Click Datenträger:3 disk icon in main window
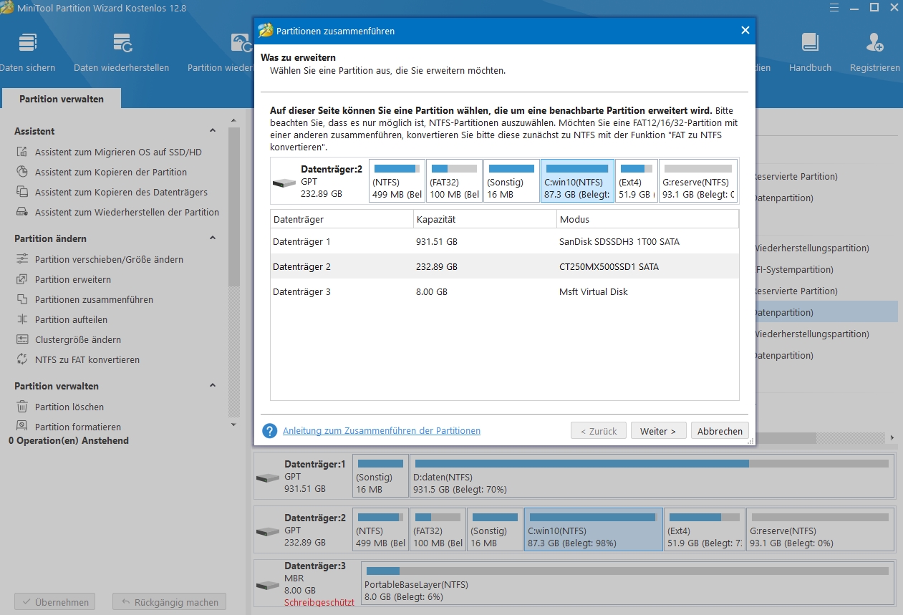This screenshot has height=615, width=903. tap(268, 585)
